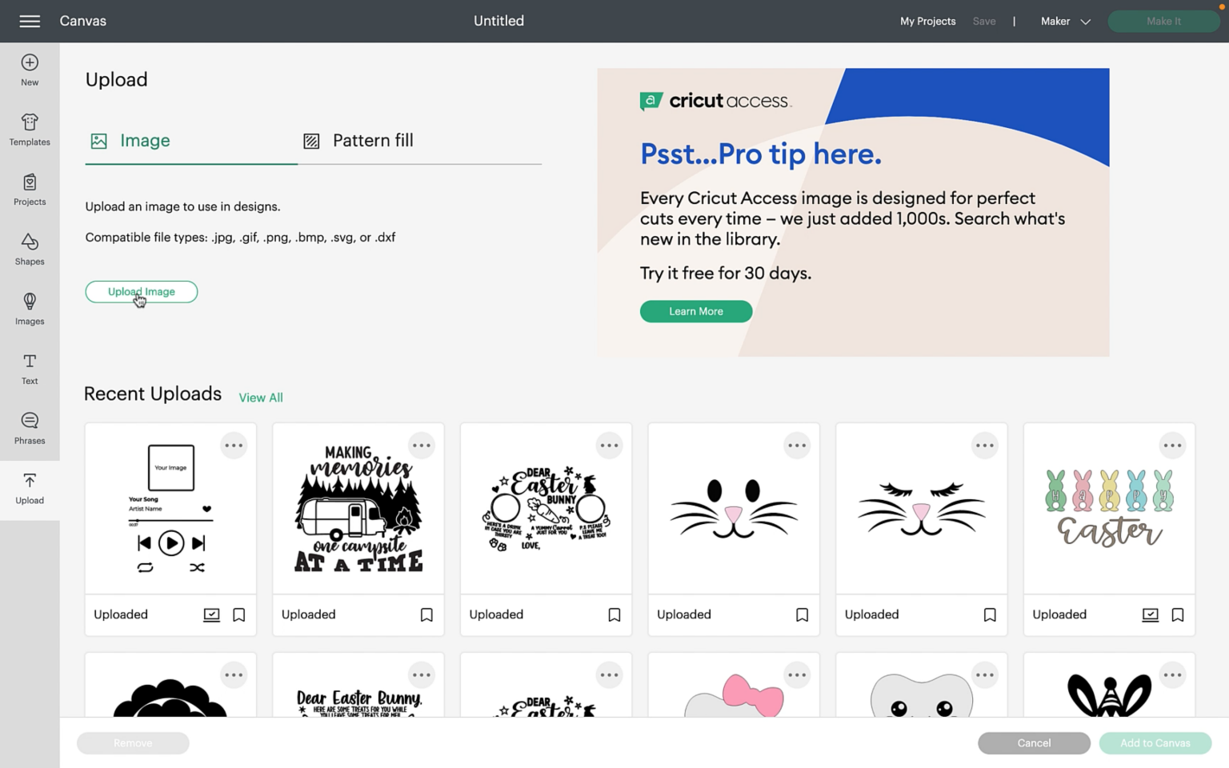Click the Untitled project title
The width and height of the screenshot is (1229, 768).
(498, 22)
